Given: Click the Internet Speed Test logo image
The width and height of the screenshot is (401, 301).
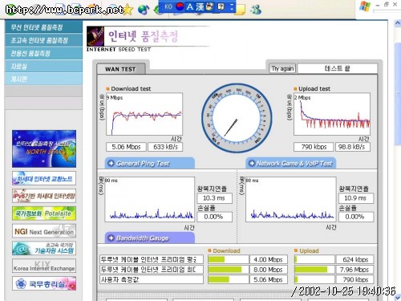Looking at the screenshot, I should click(95, 36).
